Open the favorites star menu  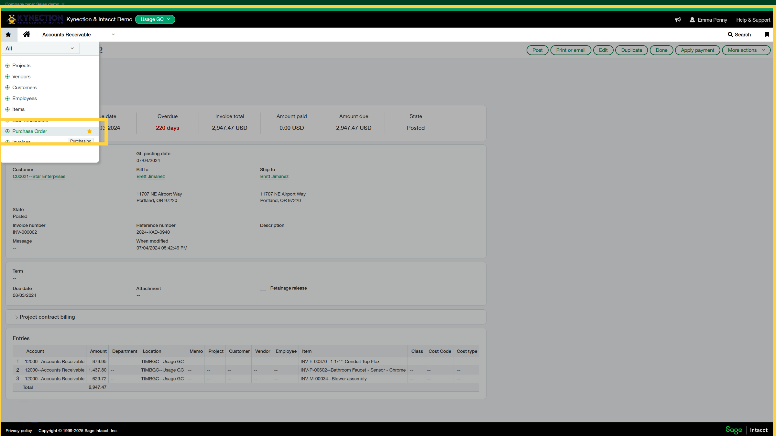(8, 35)
